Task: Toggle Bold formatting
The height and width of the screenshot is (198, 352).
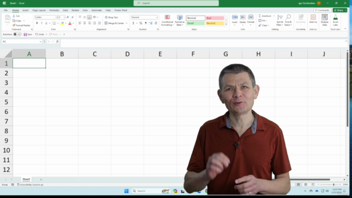Action: coord(37,23)
